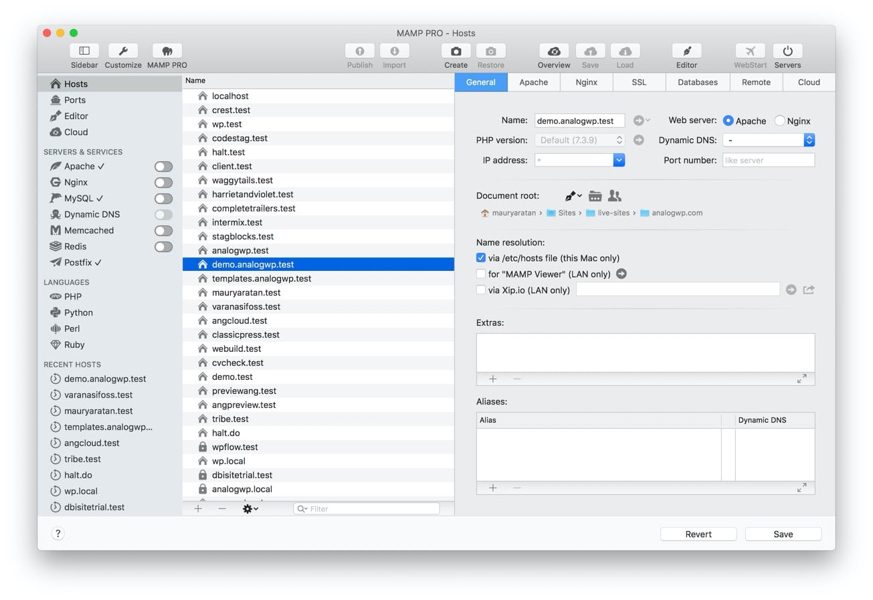Toggle the Redis switch
This screenshot has width=873, height=600.
[x=163, y=247]
